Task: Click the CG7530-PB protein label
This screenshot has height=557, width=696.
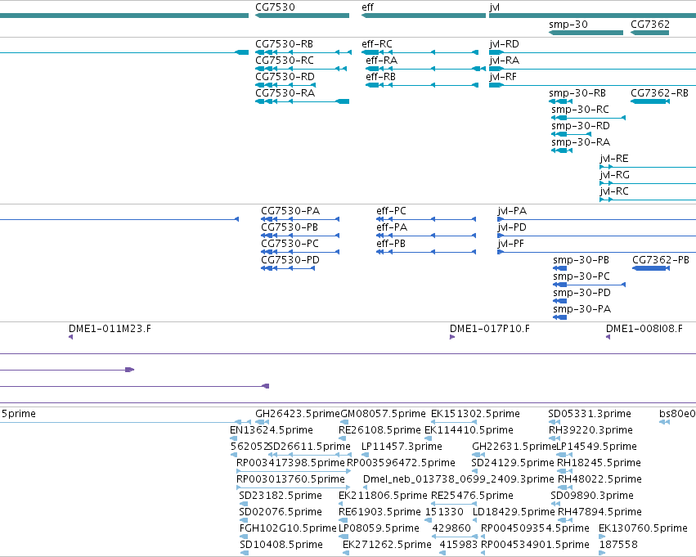Action: pos(290,227)
